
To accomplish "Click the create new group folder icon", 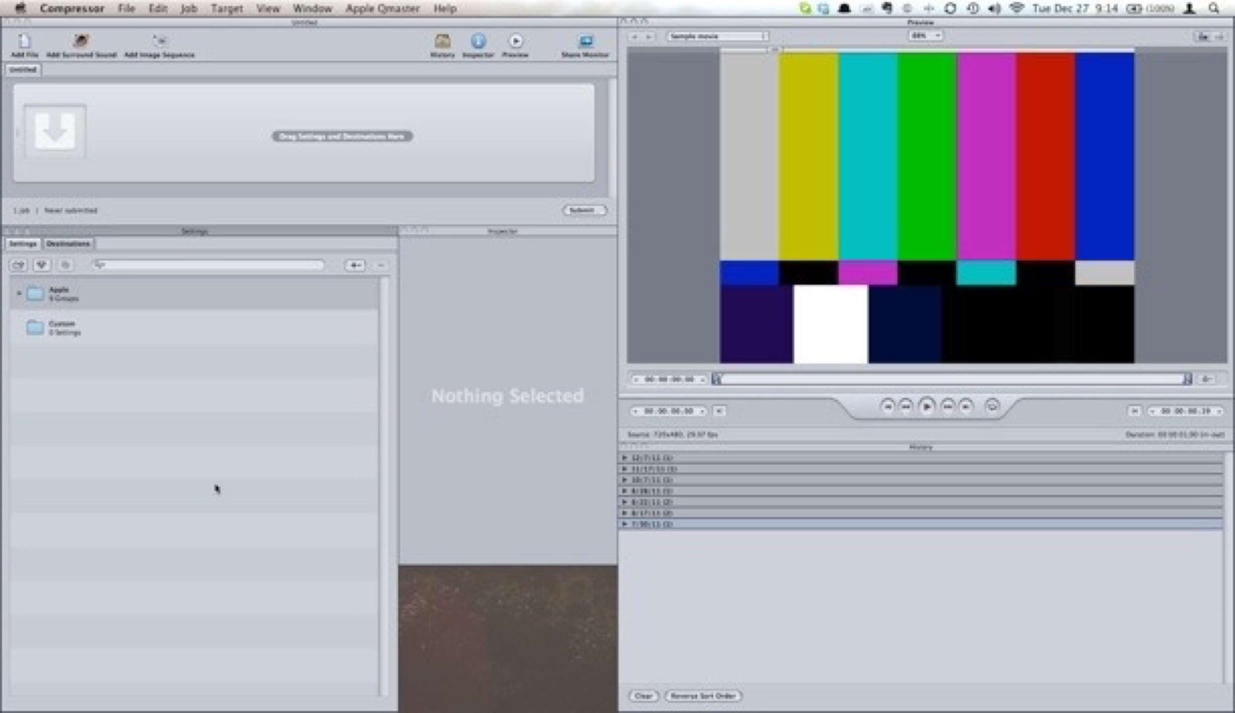I will (x=19, y=265).
